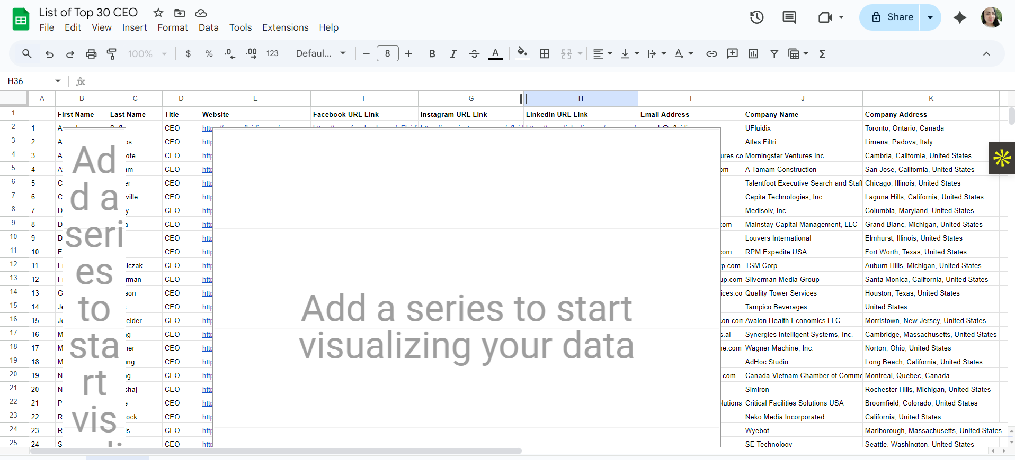Open the Extensions menu

tap(285, 27)
